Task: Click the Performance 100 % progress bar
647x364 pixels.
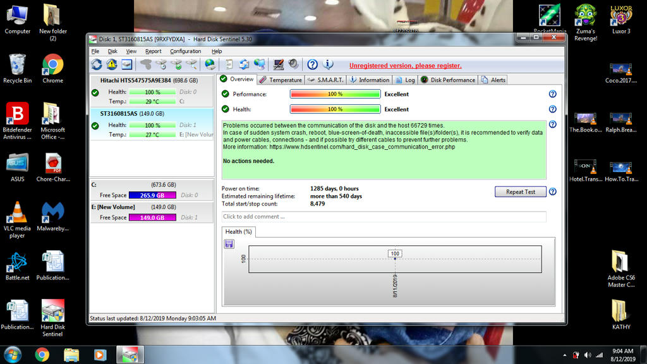Action: [x=335, y=94]
